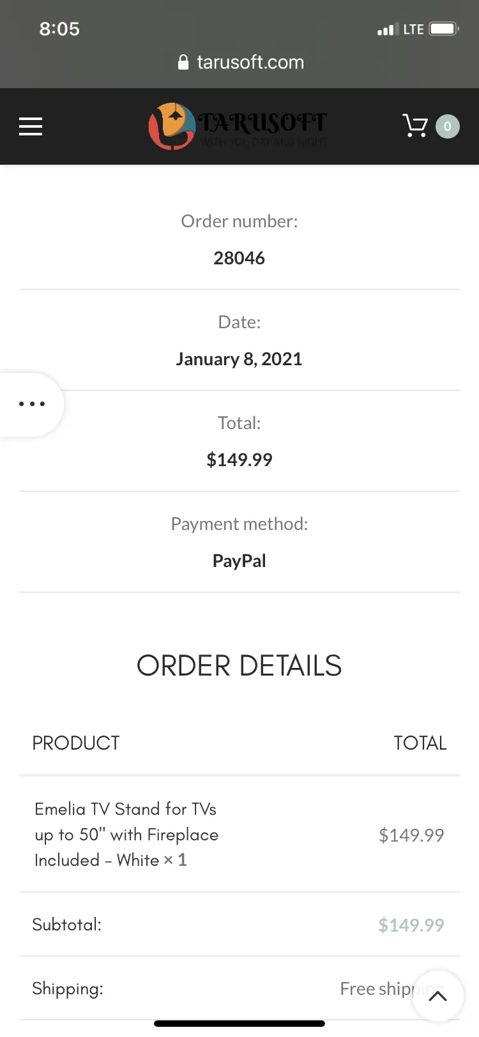Viewport: 479px width, 1037px height.
Task: Tap the PRODUCT column header
Action: coord(76,743)
